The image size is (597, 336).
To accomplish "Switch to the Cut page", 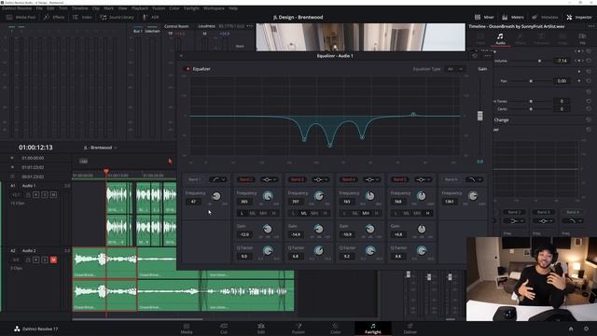I will point(224,329).
